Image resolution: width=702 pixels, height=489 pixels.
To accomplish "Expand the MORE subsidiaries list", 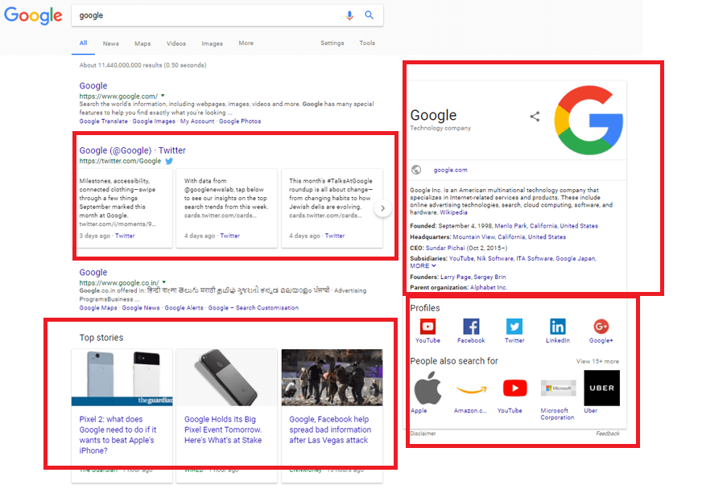I will tap(423, 265).
